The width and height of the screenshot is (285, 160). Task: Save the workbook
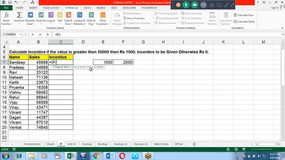(10, 2)
